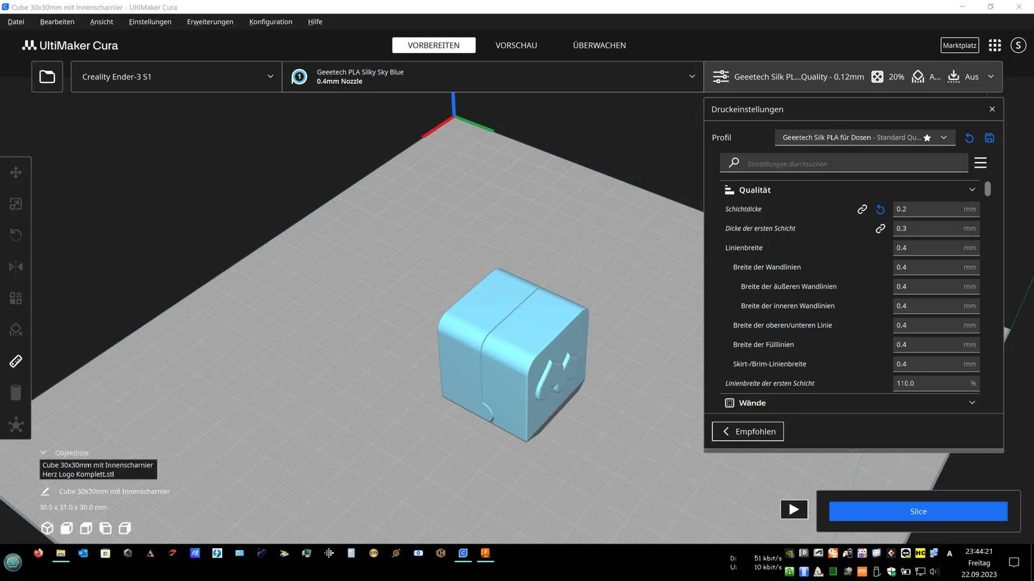Select the Move tool in left toolbar

pos(16,172)
